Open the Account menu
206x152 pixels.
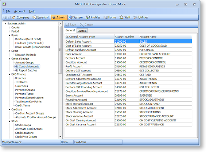pyautogui.click(x=20, y=11)
